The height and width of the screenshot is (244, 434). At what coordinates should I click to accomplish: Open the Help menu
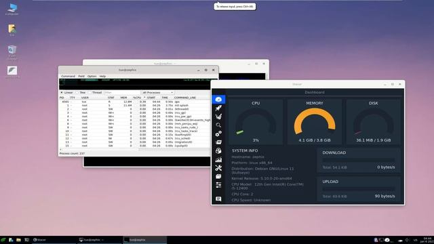[x=102, y=76]
